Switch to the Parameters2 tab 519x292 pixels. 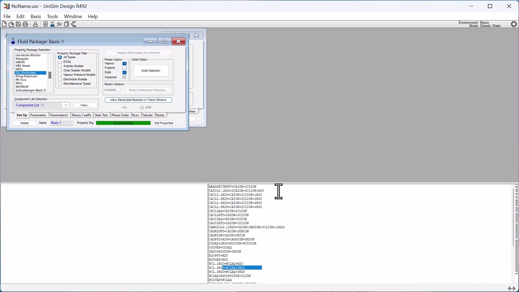coord(59,115)
